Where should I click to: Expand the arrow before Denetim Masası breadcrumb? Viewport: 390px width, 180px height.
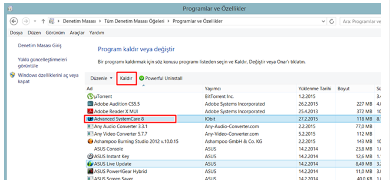click(x=58, y=21)
